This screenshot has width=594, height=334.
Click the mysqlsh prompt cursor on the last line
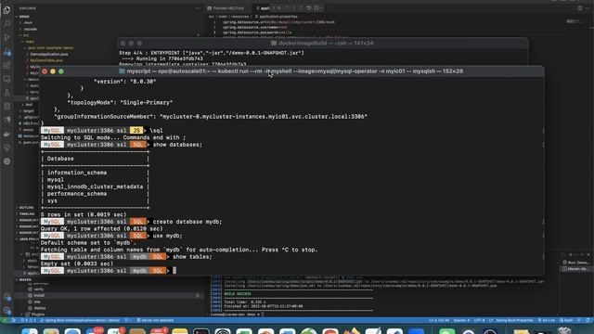tap(174, 270)
